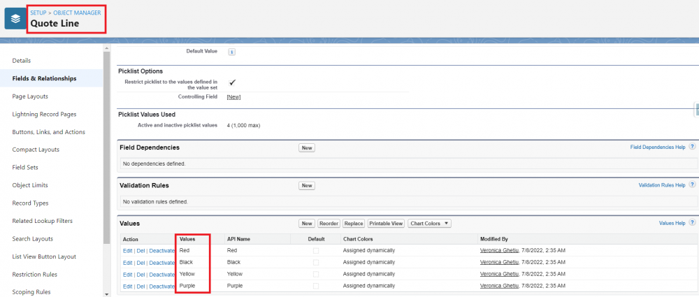699x297 pixels.
Task: Delete the Yellow picklist value
Action: point(140,274)
